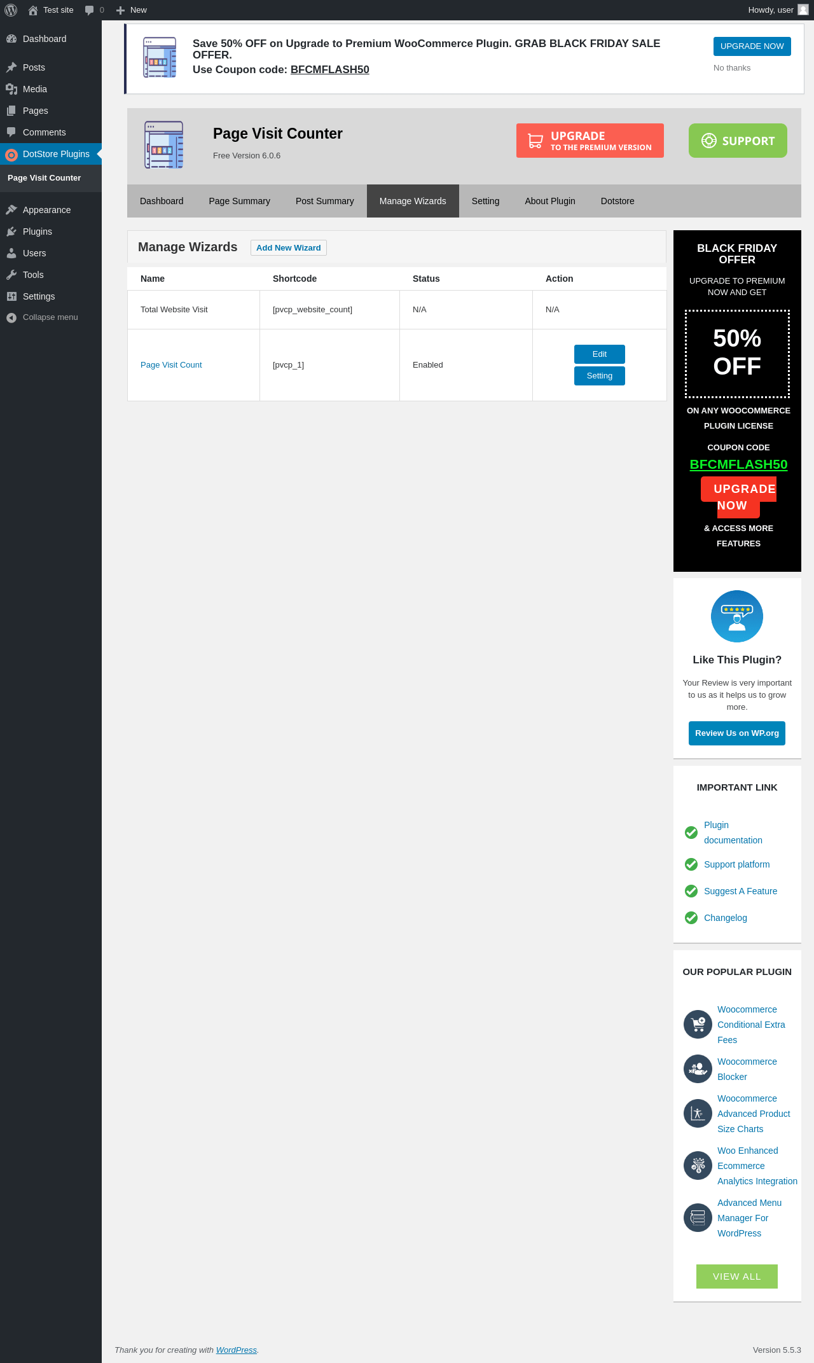Click the Woocommerce Conditional Extra Fees icon

[698, 1025]
